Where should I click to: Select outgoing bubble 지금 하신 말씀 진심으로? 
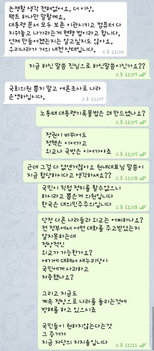click(x=87, y=69)
